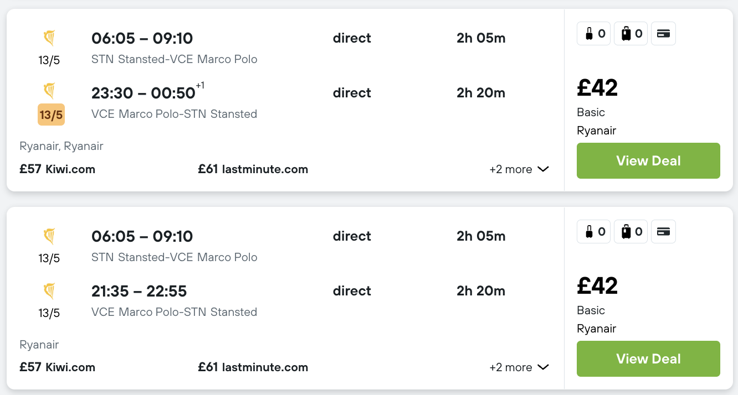
Task: Click Ryanair logo beside 21:35 return flight
Action: (x=50, y=291)
